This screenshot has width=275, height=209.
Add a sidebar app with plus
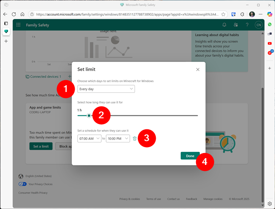[270, 68]
